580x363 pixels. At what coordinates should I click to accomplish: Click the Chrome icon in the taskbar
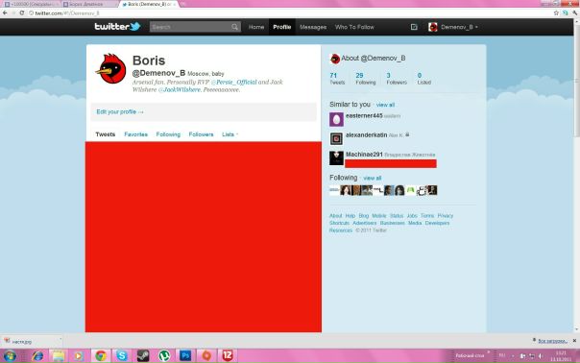click(x=101, y=356)
